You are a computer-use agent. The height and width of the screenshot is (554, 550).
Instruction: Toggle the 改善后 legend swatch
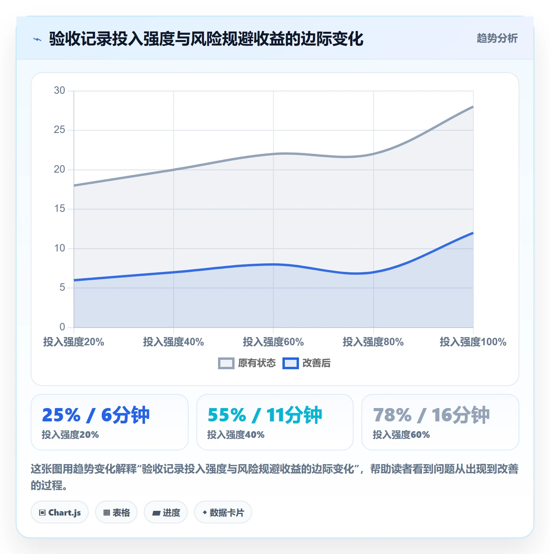(290, 363)
